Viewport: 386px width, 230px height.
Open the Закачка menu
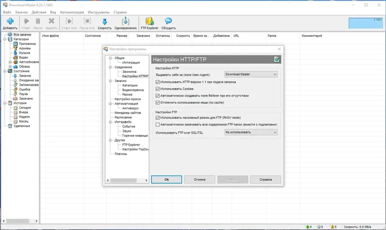pos(21,12)
